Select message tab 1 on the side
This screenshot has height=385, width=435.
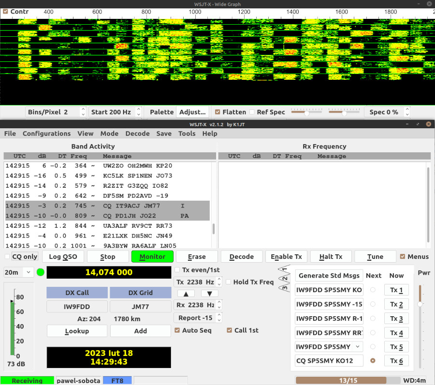click(x=284, y=269)
